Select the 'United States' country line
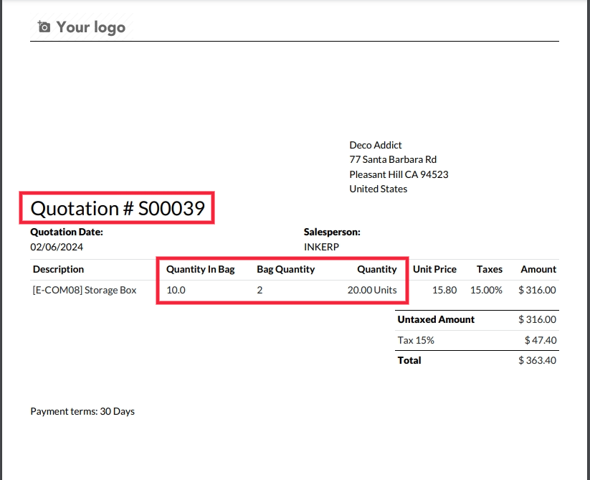The width and height of the screenshot is (590, 480). [378, 189]
